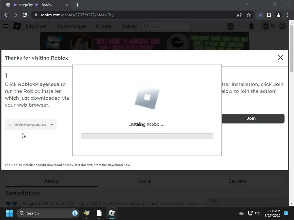Viewport: 294px width, 220px height.
Task: Click the page vertical scrollbar
Action: tap(291, 48)
